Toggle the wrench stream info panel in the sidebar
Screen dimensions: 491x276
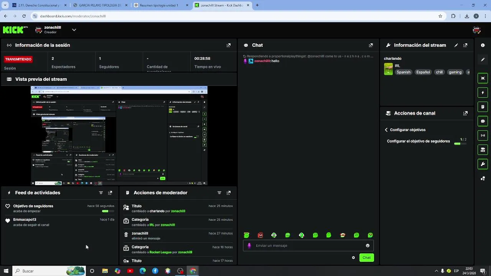click(x=483, y=164)
